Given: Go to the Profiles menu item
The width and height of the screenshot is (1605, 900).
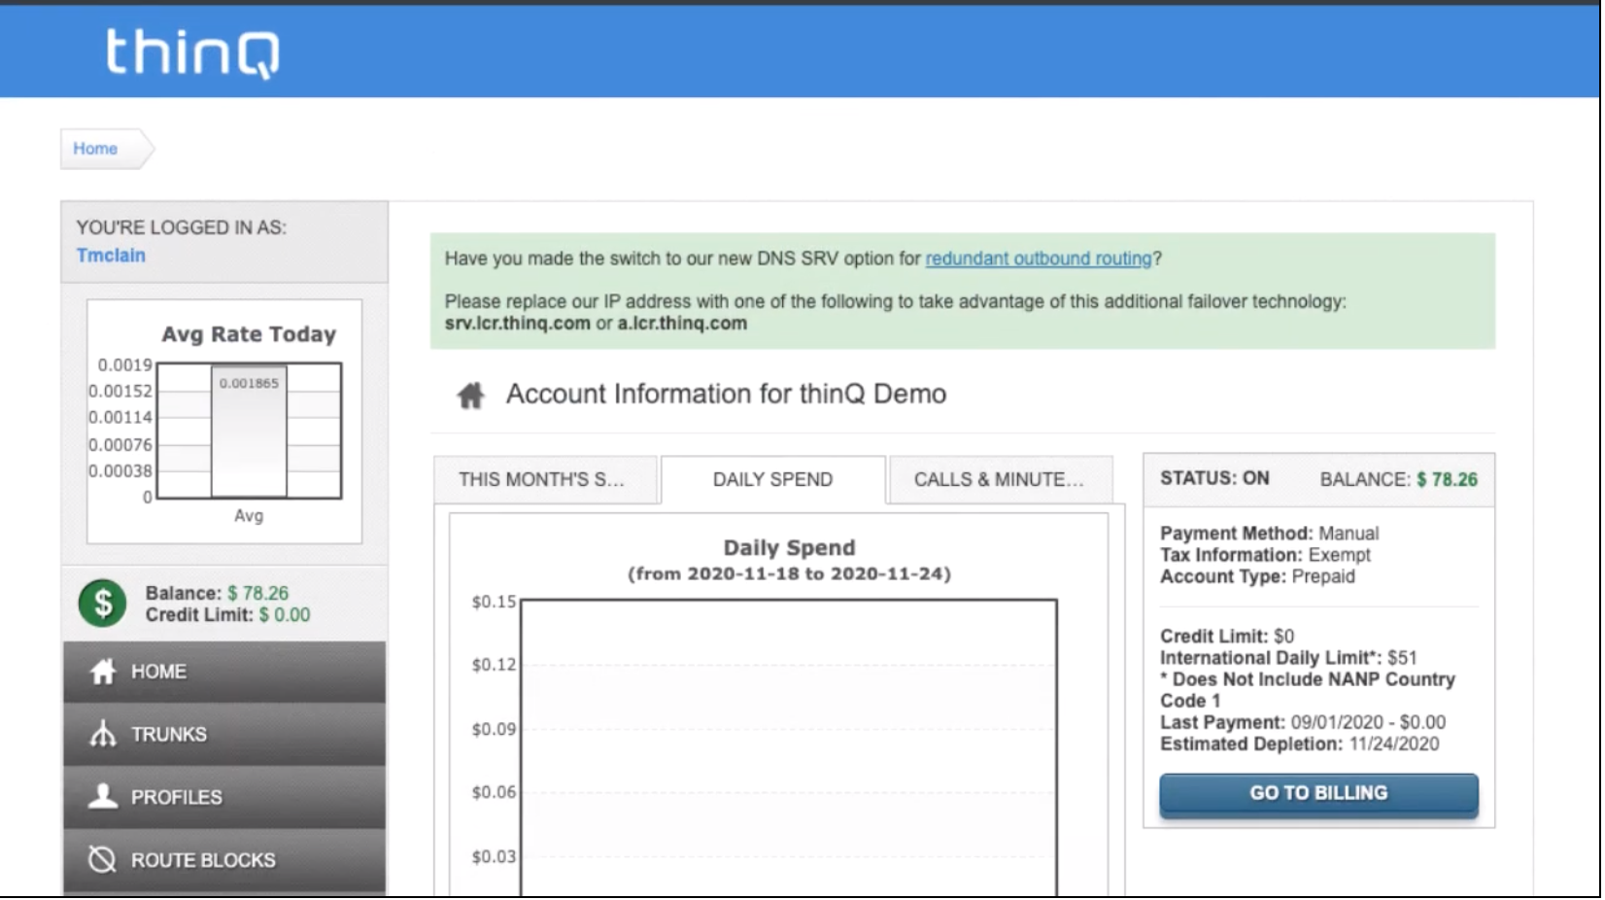Looking at the screenshot, I should (177, 798).
